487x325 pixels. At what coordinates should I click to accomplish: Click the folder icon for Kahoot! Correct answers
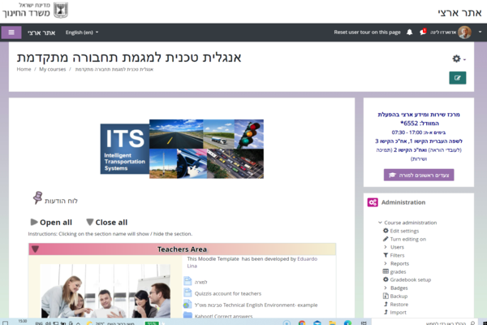187,315
